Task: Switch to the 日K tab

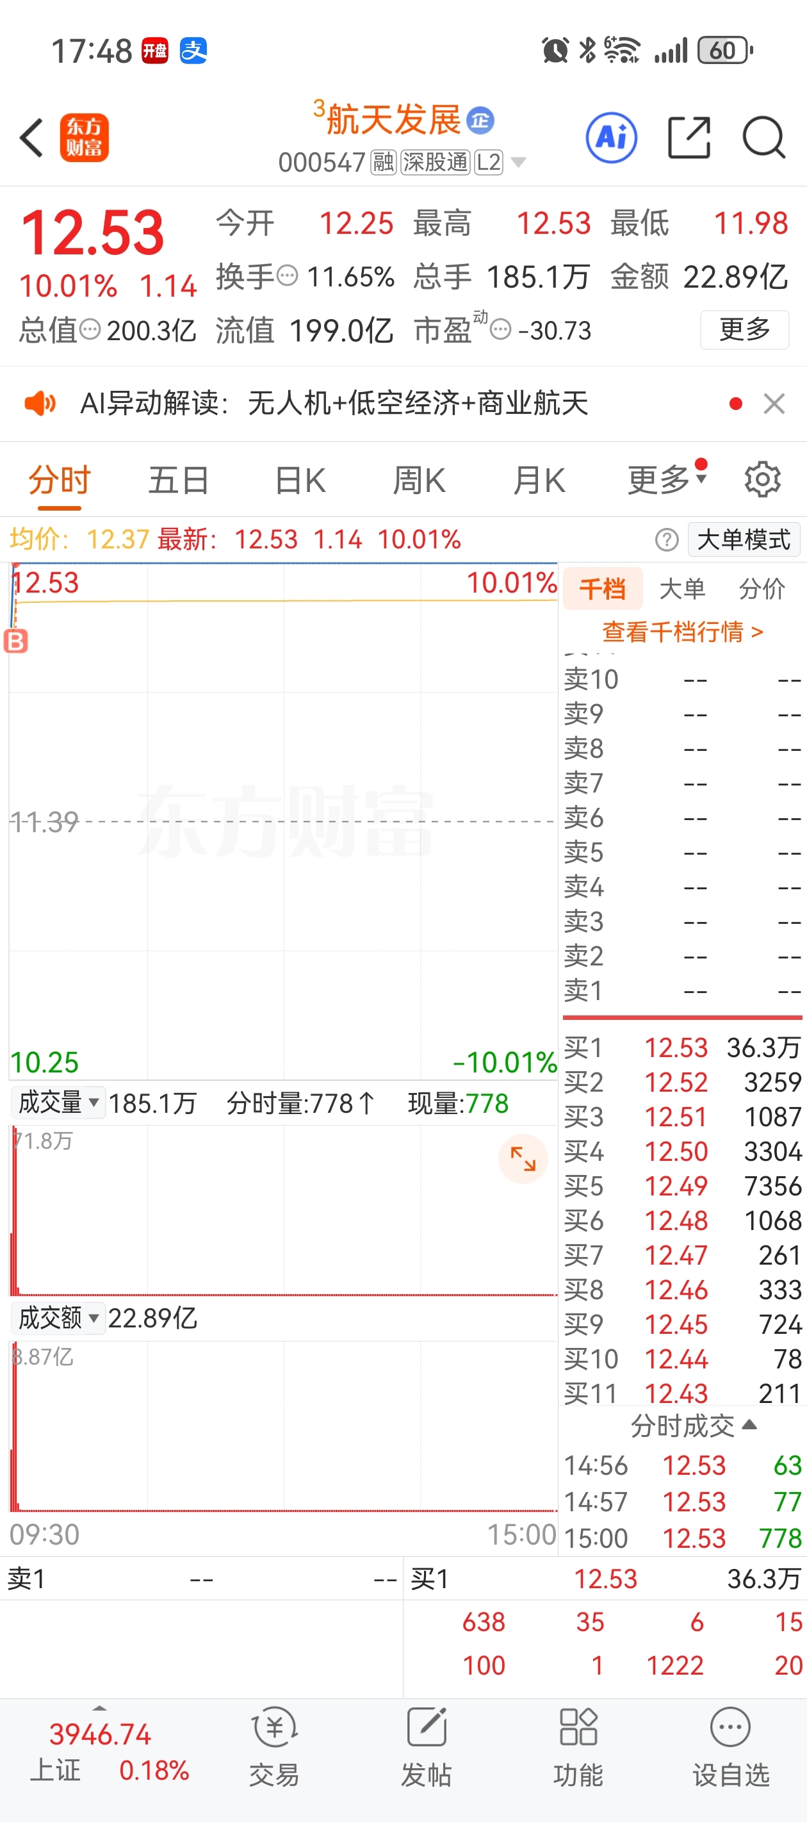Action: point(300,481)
